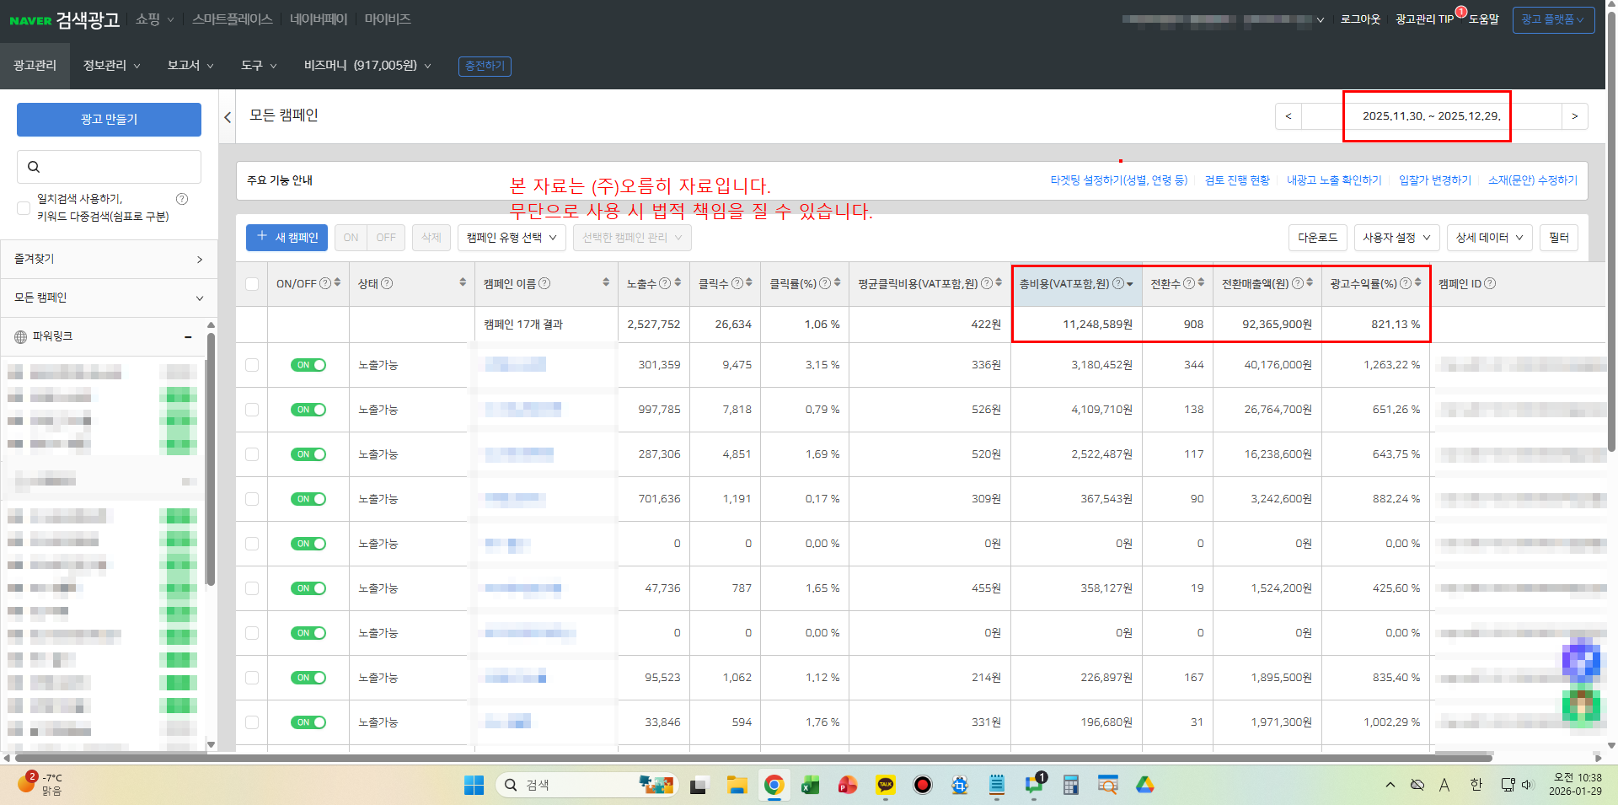This screenshot has height=805, width=1618.
Task: Check the checkbox of the second campaign row
Action: [251, 410]
